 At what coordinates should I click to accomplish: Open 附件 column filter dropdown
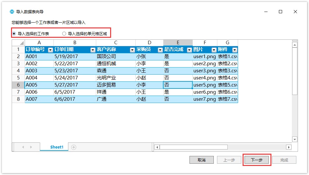(235, 50)
